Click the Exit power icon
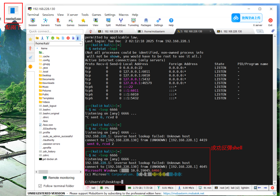The height and width of the screenshot is (196, 280). pos(270,22)
